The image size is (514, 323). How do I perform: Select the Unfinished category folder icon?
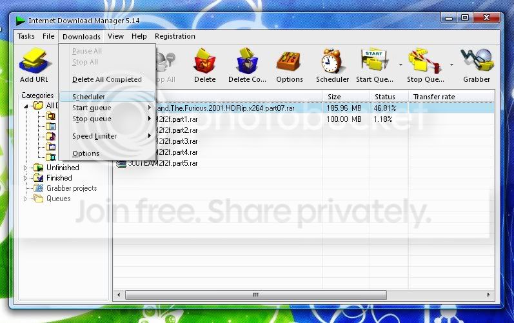pyautogui.click(x=38, y=168)
